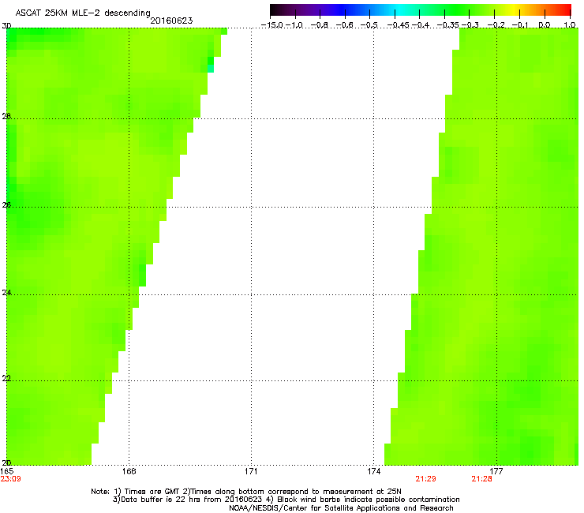Image resolution: width=584 pixels, height=513 pixels.
Task: Click the red time stamp 23:09
Action: (10, 479)
